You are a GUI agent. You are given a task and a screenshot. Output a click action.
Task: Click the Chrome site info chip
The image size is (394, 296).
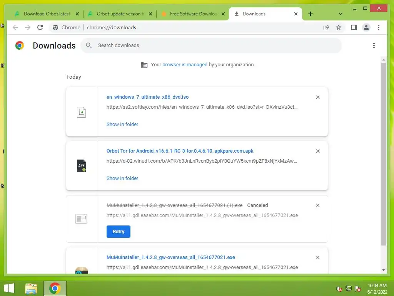point(66,27)
